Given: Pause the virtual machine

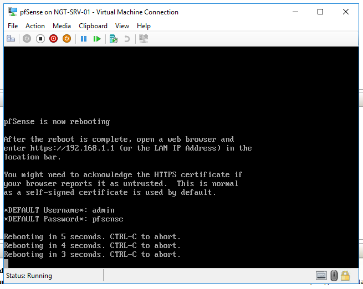Looking at the screenshot, I should 84,39.
